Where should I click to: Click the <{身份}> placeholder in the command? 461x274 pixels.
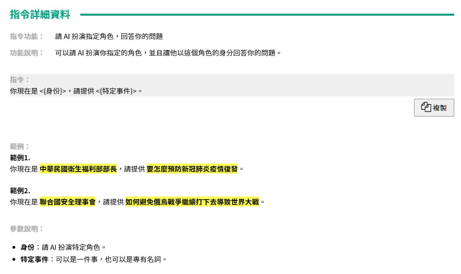coord(53,91)
